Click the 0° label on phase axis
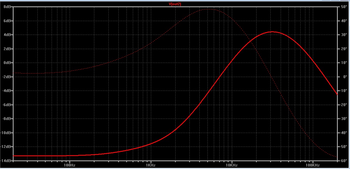Image resolution: width=350 pixels, height=169 pixels. tap(343, 77)
